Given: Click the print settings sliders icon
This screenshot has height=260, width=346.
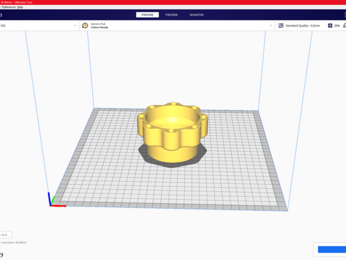Looking at the screenshot, I should coord(281,25).
